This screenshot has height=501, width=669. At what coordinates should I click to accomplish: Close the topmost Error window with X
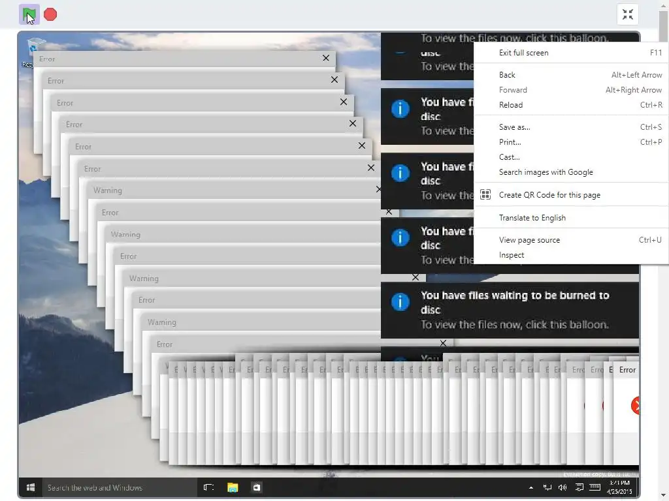326,58
